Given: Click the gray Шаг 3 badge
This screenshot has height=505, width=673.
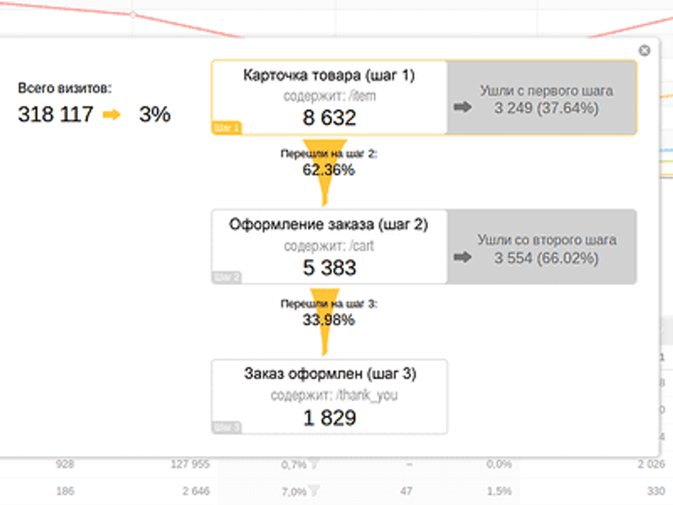Looking at the screenshot, I should coord(226,427).
